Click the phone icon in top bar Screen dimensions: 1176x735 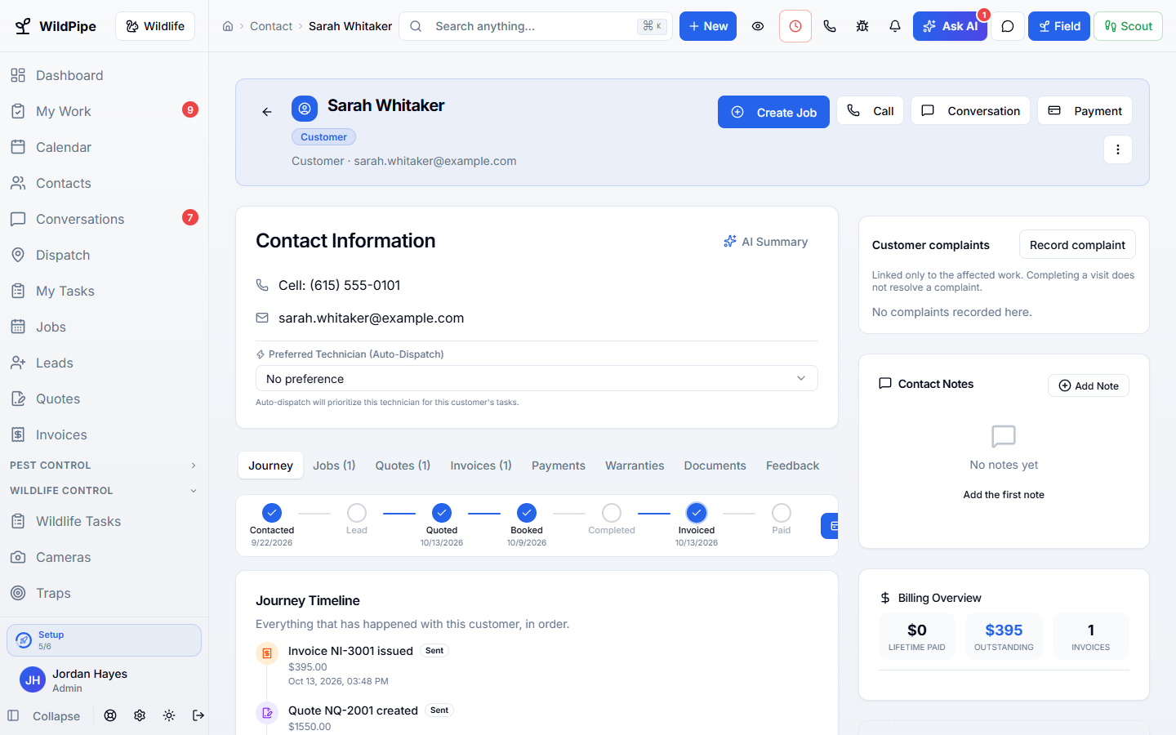[x=830, y=26]
